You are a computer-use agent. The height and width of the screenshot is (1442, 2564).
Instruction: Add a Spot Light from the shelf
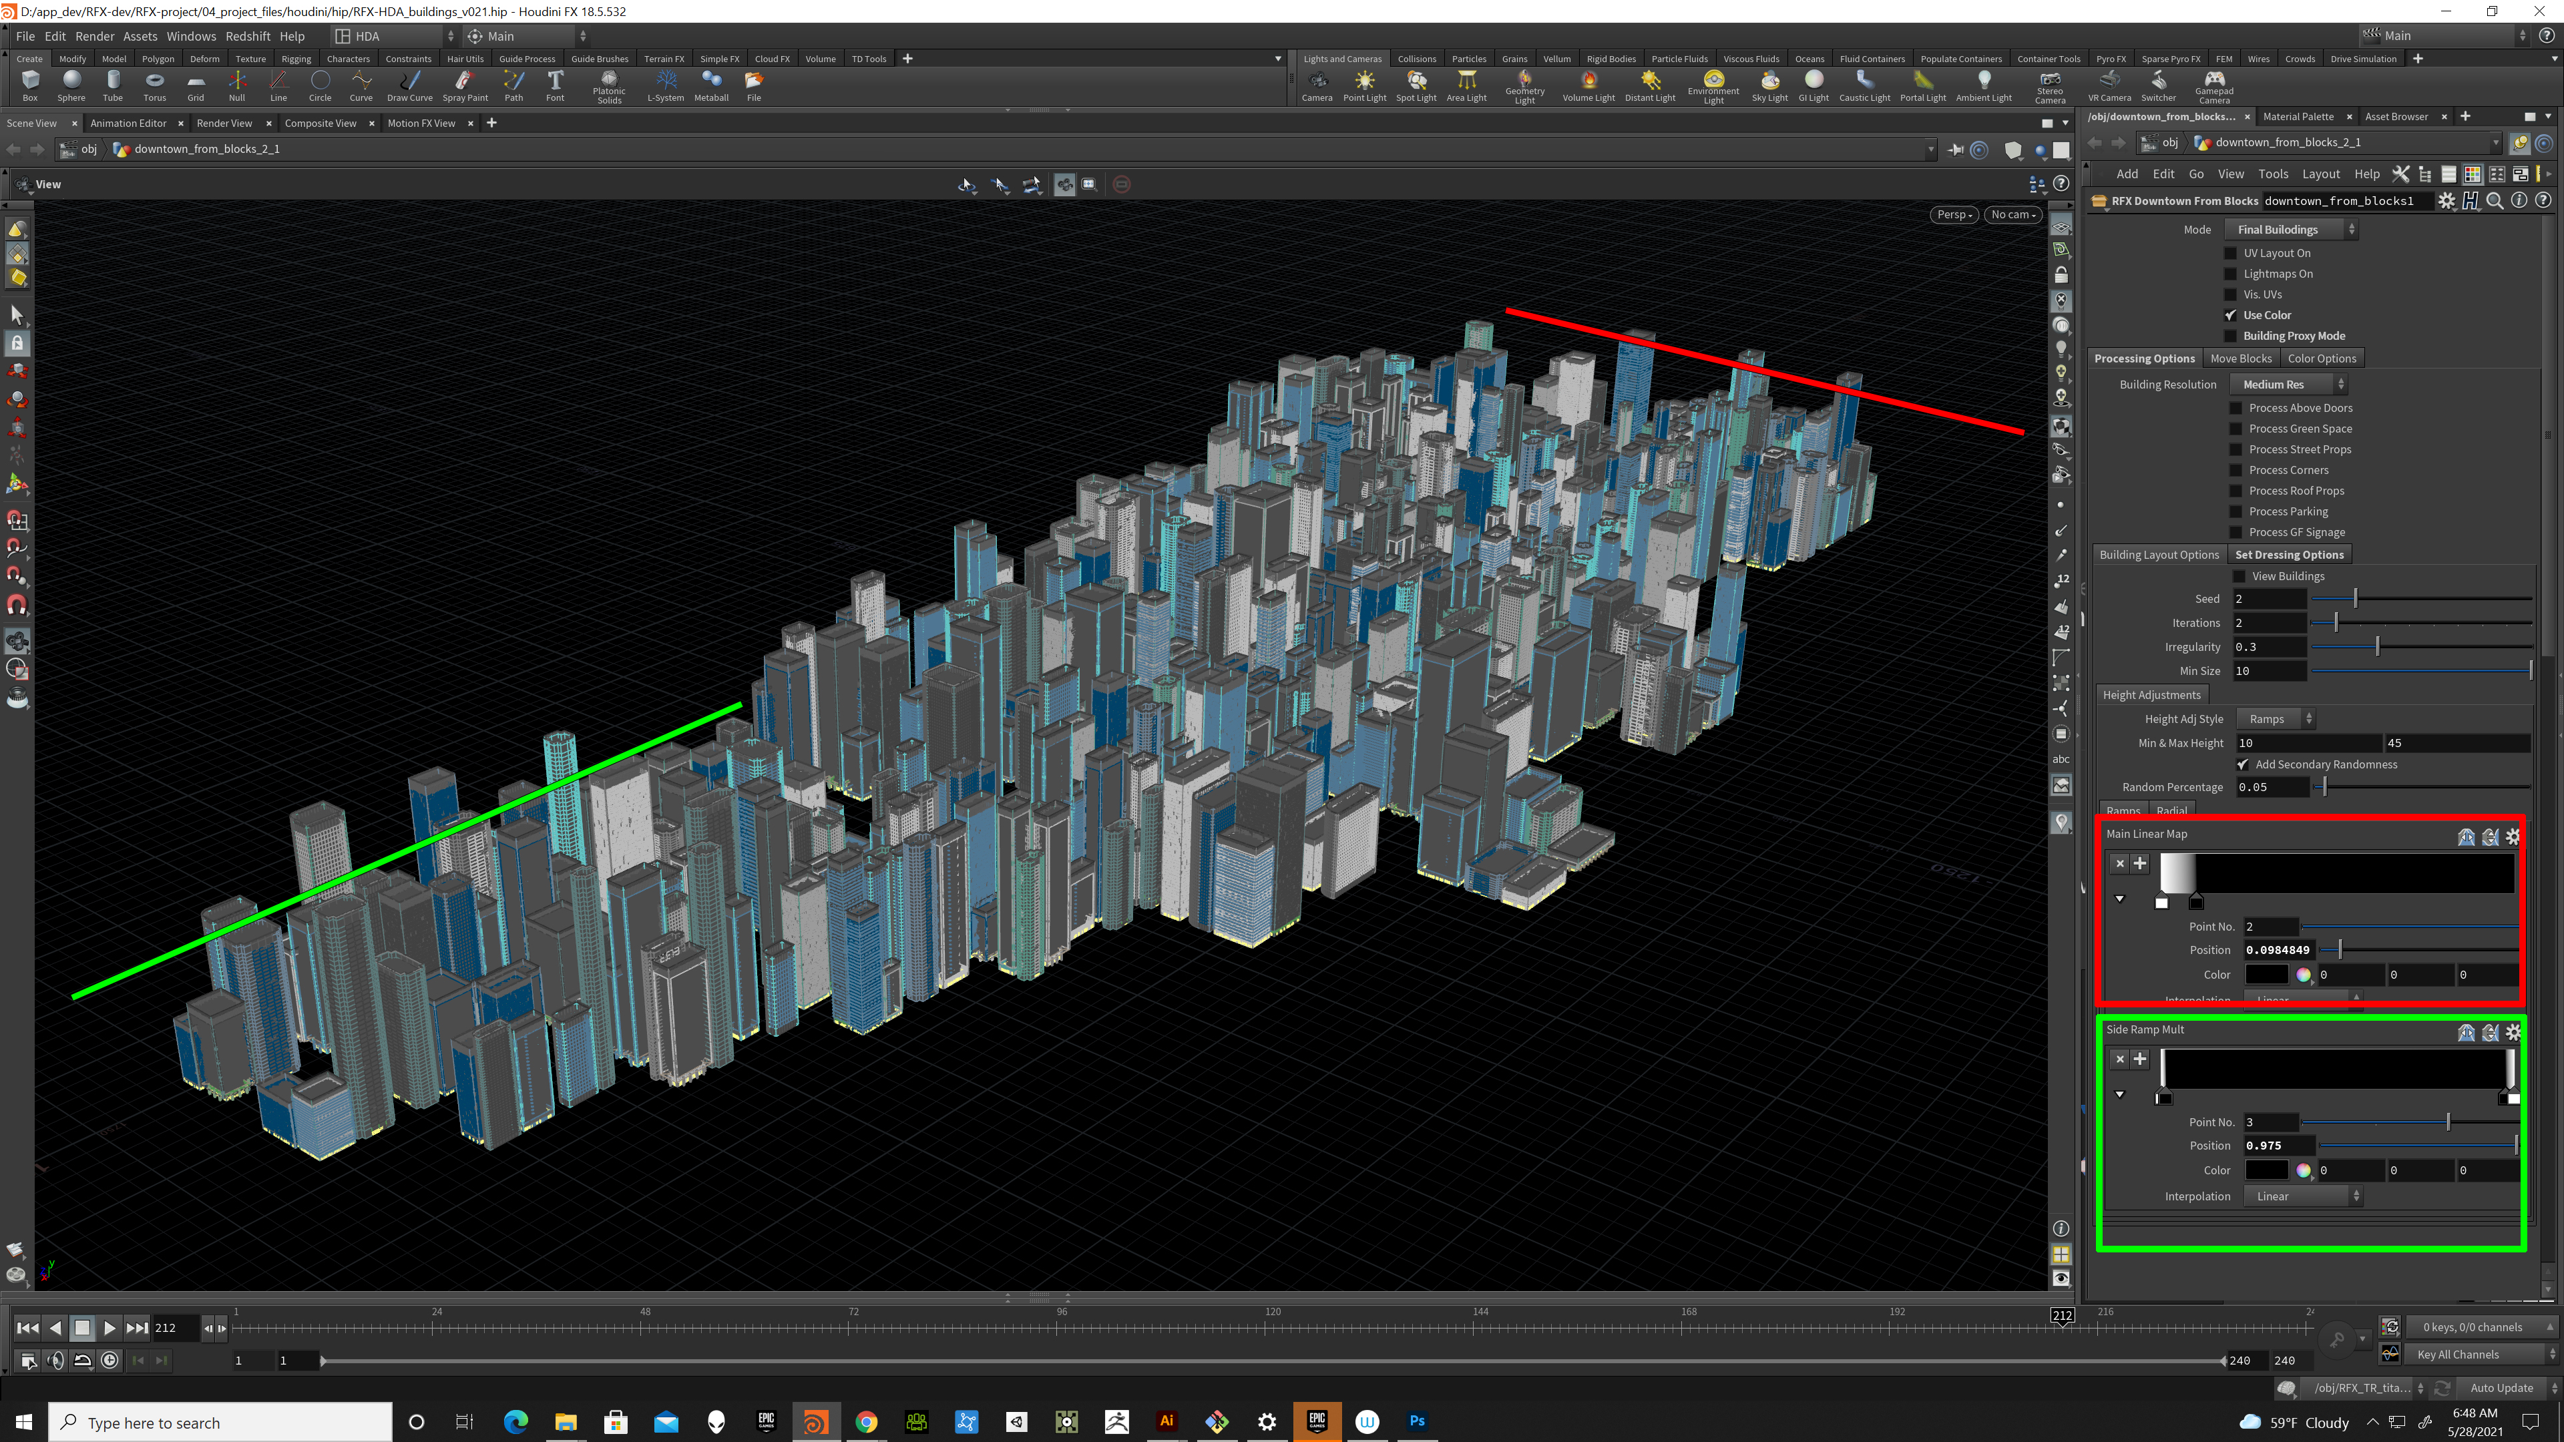(1416, 85)
